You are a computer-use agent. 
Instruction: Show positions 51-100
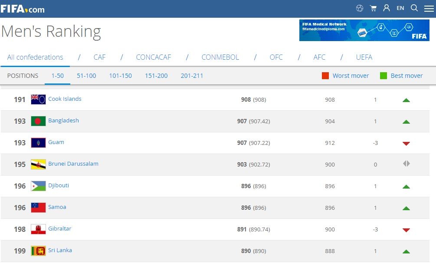[86, 76]
